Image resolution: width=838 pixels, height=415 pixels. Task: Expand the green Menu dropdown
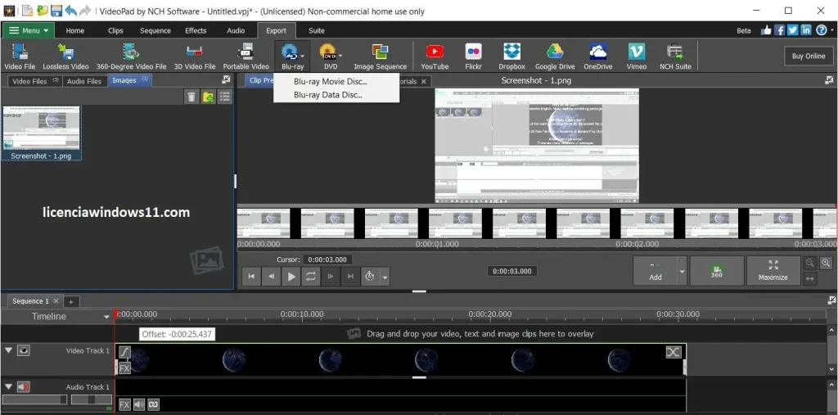click(x=29, y=30)
